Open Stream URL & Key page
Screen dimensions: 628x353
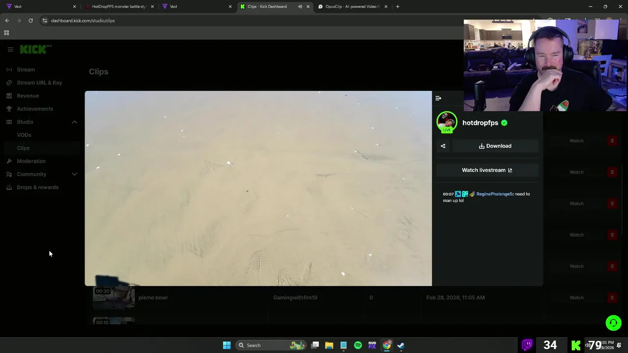[x=40, y=83]
